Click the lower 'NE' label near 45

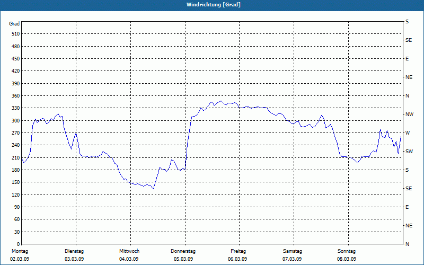(x=409, y=226)
